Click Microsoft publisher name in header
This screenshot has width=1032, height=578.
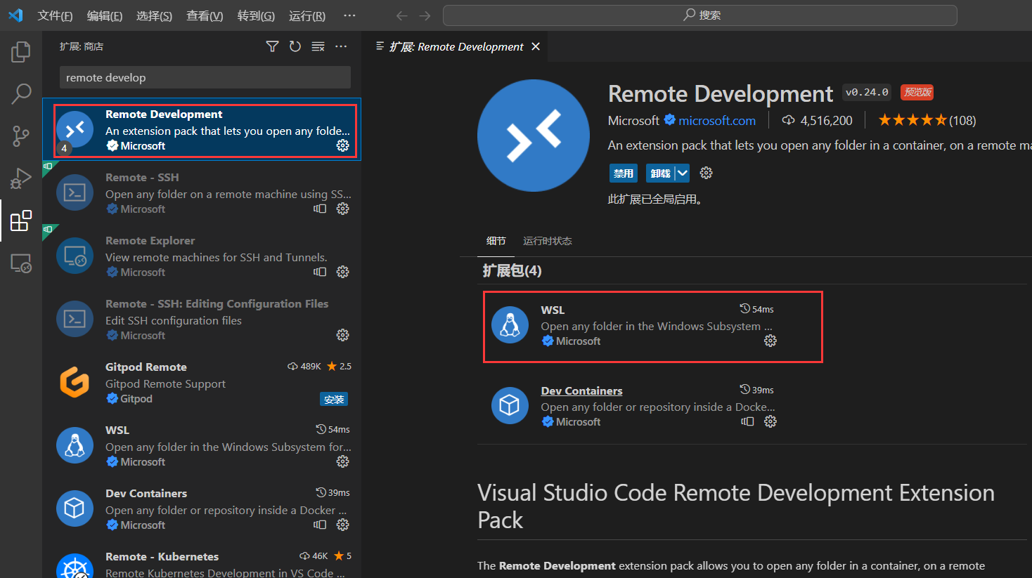pyautogui.click(x=633, y=121)
